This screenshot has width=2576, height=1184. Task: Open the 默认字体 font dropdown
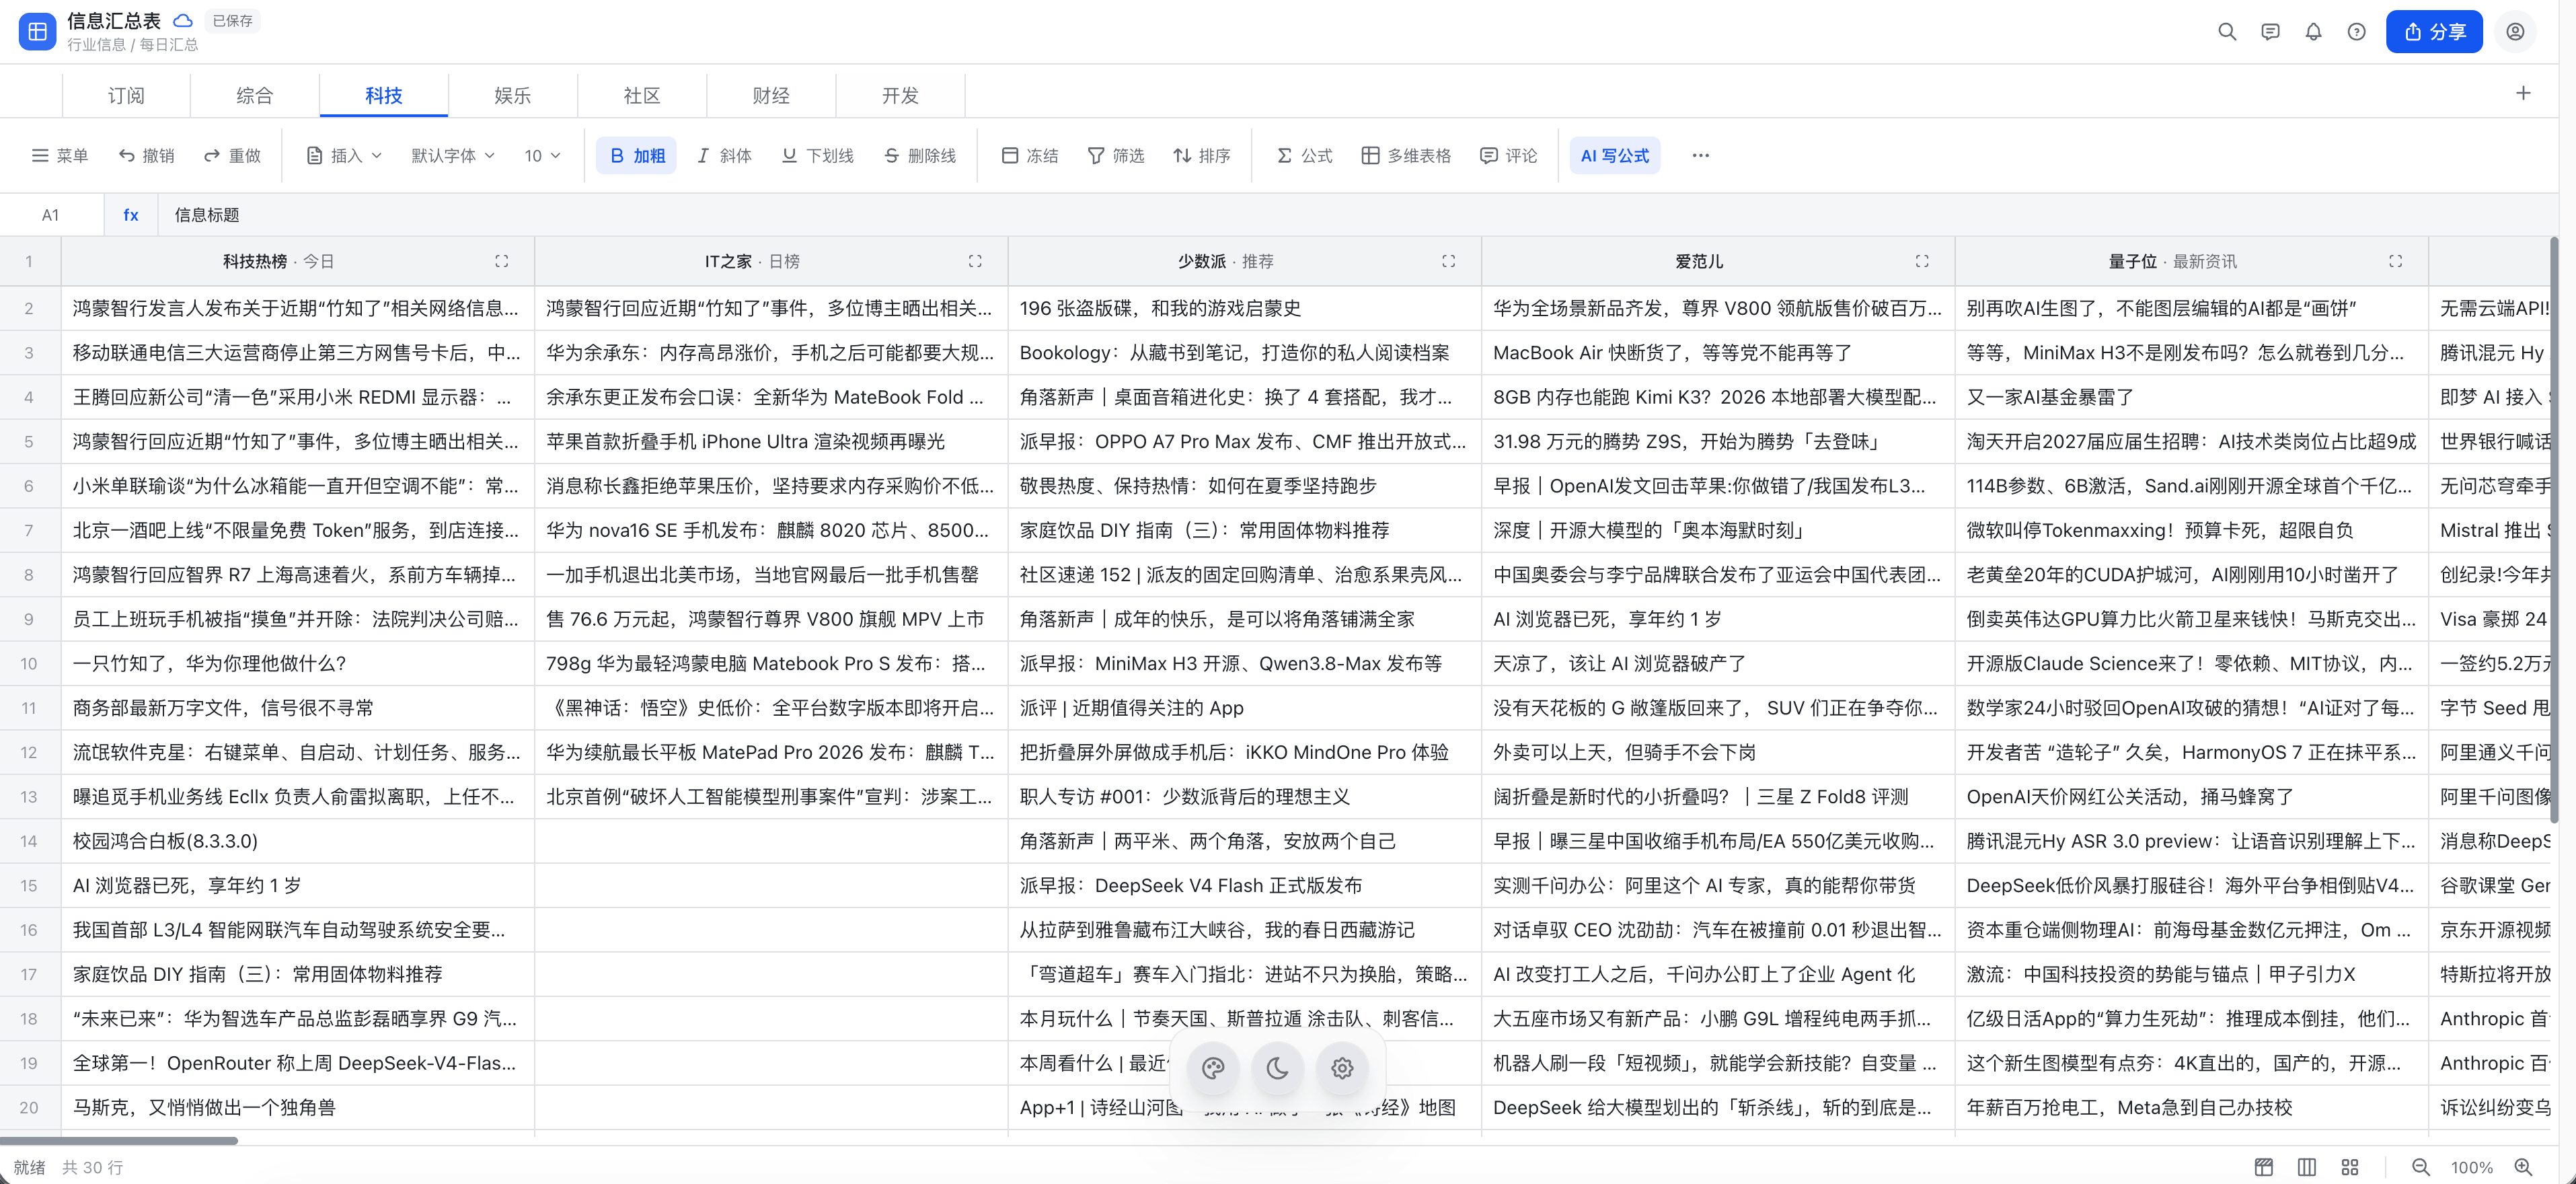click(453, 155)
